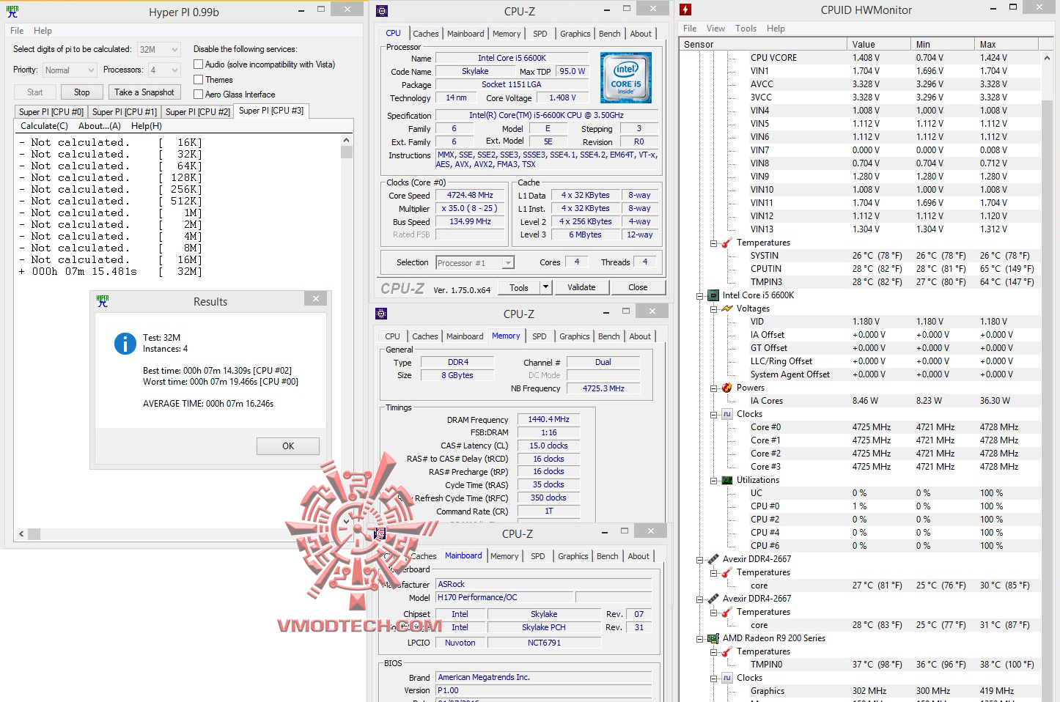Screen dimensions: 1060x702
Task: Click the thermometer icon of Temperatures above SYSTIN
Action: pos(727,243)
